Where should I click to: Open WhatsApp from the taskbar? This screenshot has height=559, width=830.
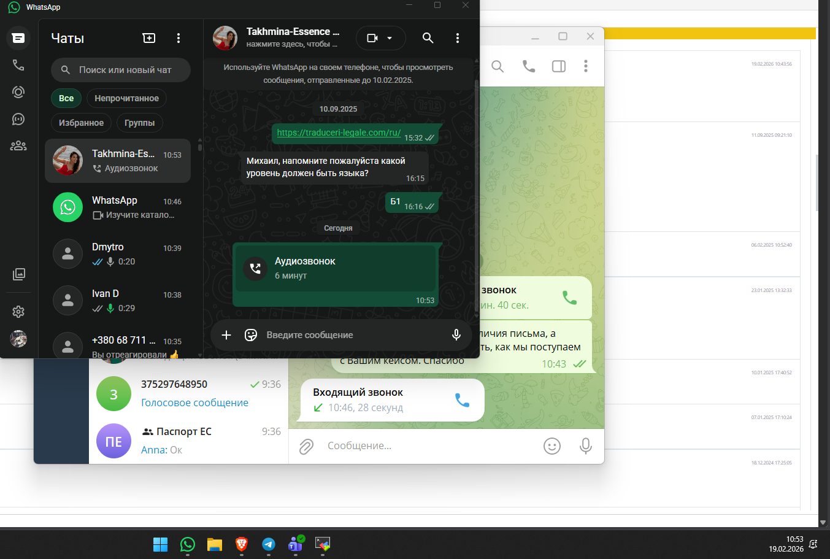tap(188, 544)
